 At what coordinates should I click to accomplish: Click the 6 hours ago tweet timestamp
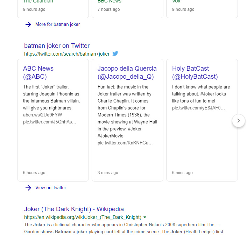pyautogui.click(x=34, y=173)
